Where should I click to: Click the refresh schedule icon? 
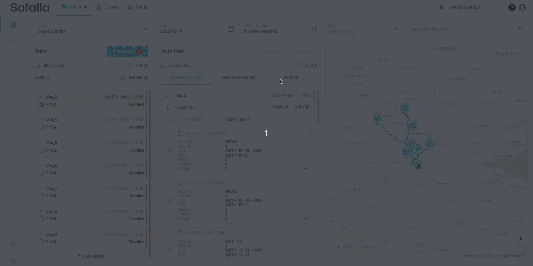tap(314, 29)
